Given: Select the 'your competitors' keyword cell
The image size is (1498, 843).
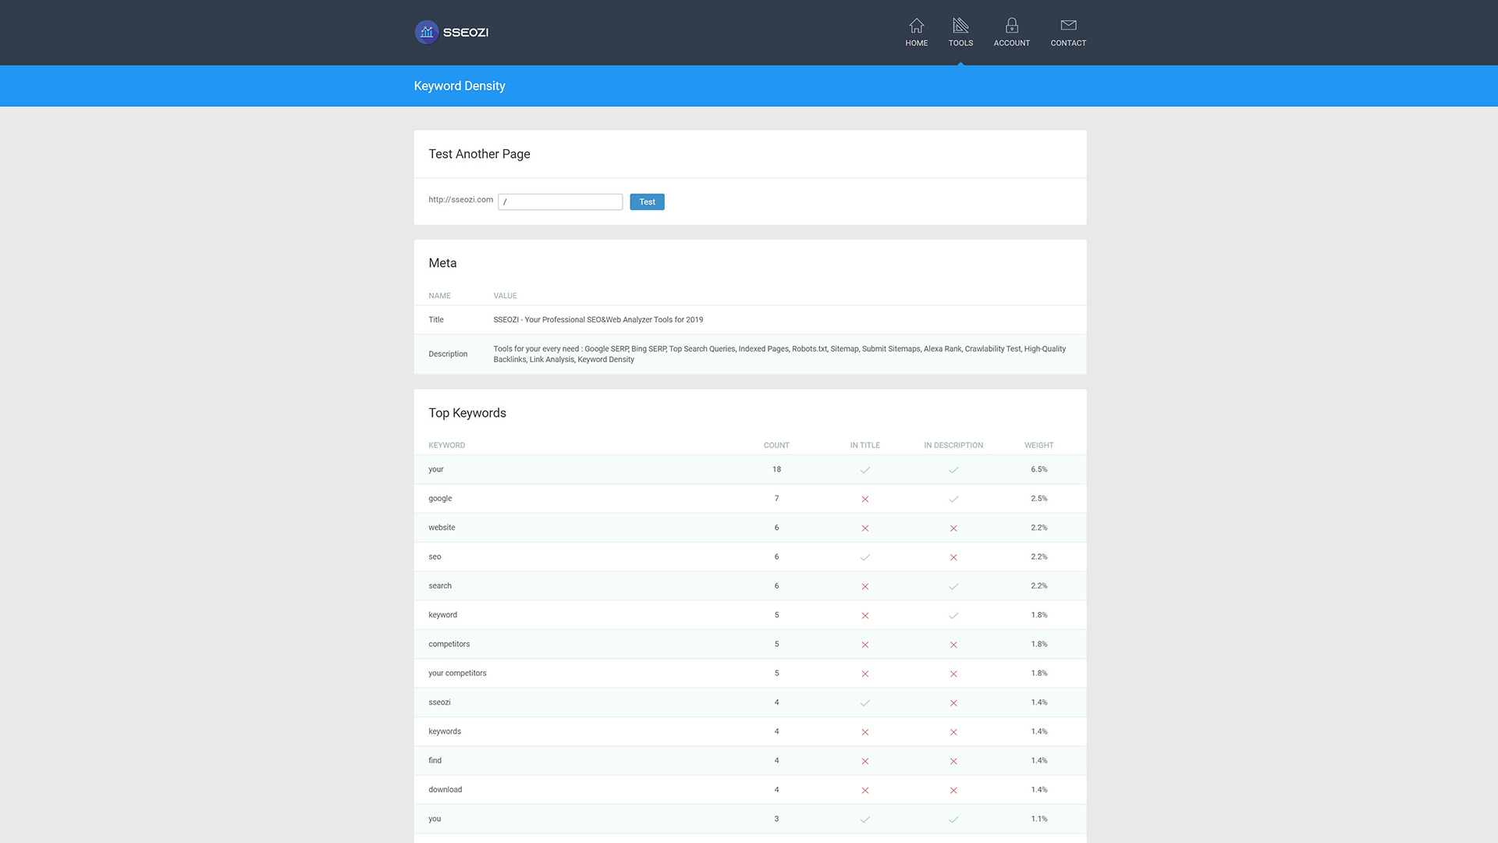Looking at the screenshot, I should coord(457,674).
